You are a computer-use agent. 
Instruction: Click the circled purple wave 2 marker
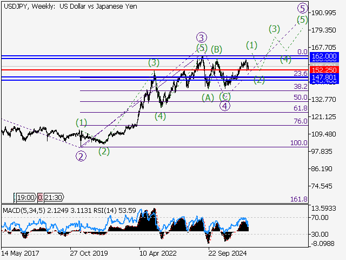click(x=81, y=157)
